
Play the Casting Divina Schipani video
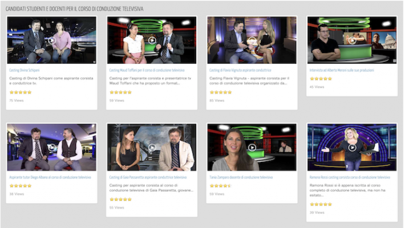tap(51, 40)
